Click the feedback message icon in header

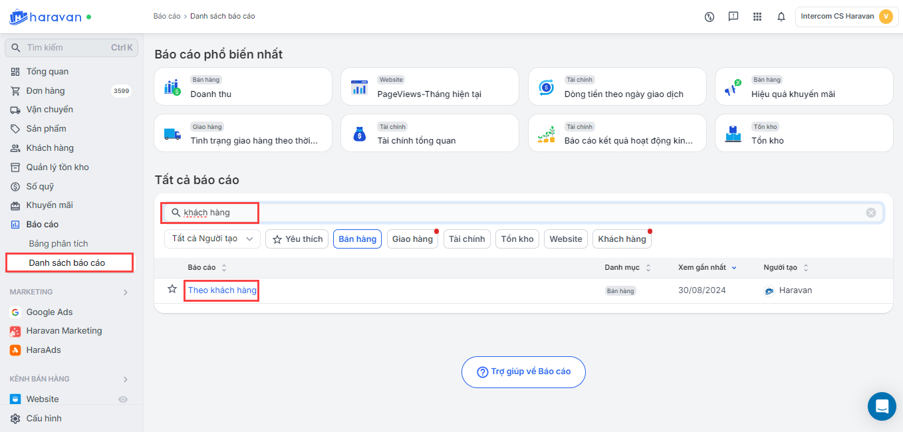point(733,17)
